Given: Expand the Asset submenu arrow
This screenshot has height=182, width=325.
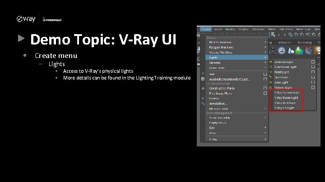Looking at the screenshot, I should point(265,133).
